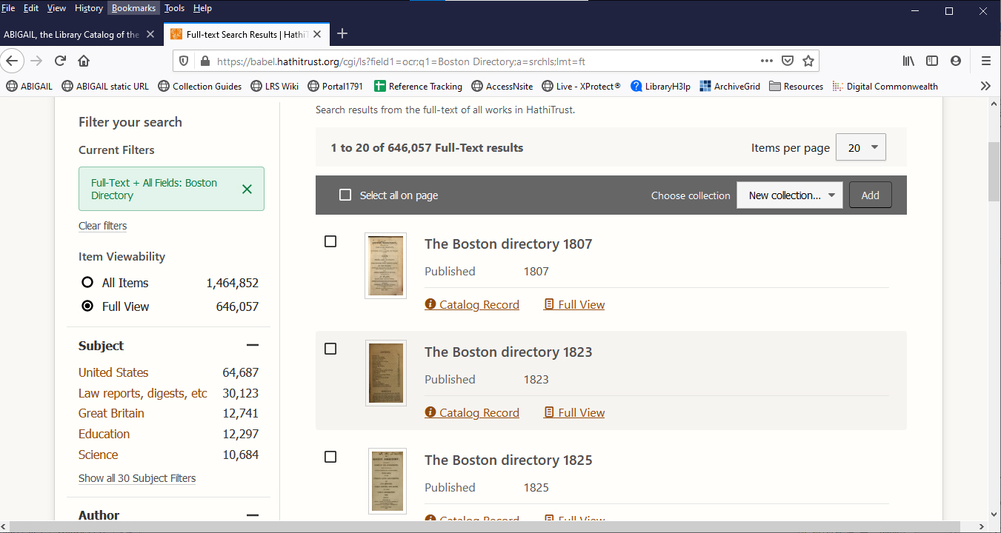This screenshot has width=1001, height=533.
Task: Open the Items per page dropdown
Action: [860, 147]
